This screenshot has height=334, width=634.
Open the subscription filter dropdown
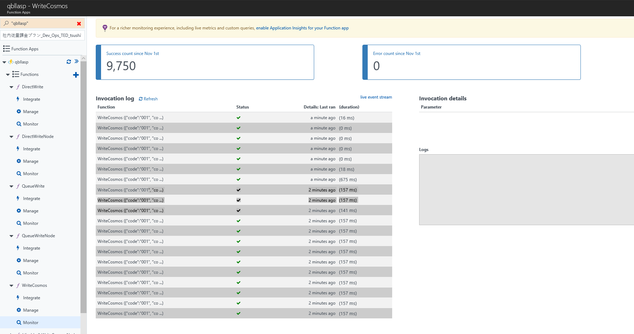[x=43, y=35]
